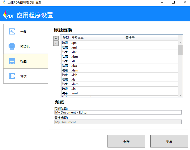The height and width of the screenshot is (150, 190).
Task: Click the 标题 bookmark icon
Action: [x=12, y=61]
